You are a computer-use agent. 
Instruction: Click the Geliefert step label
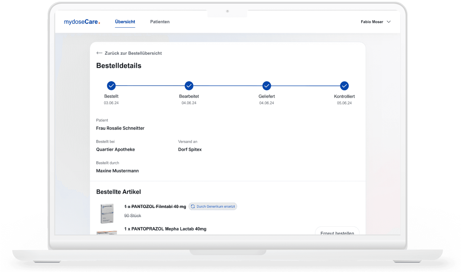tap(267, 96)
